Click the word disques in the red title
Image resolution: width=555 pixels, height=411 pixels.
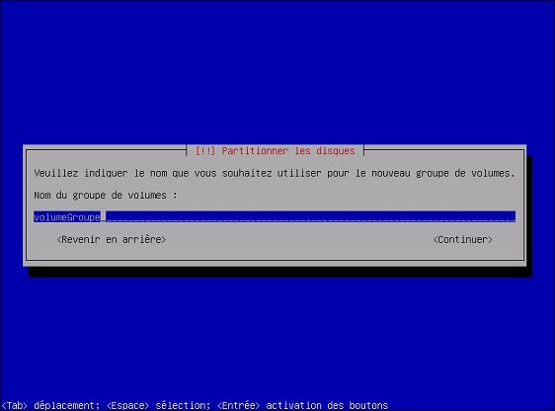point(336,151)
